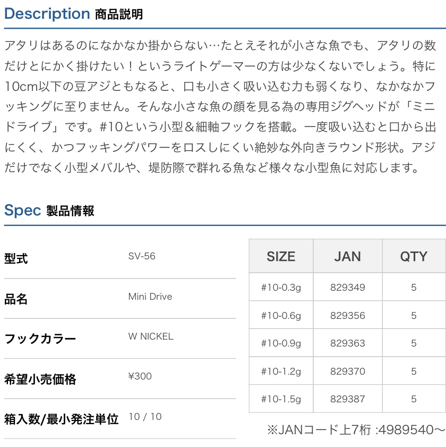446x447 pixels.
Task: Click the #10-1.5g size cell
Action: [x=281, y=399]
